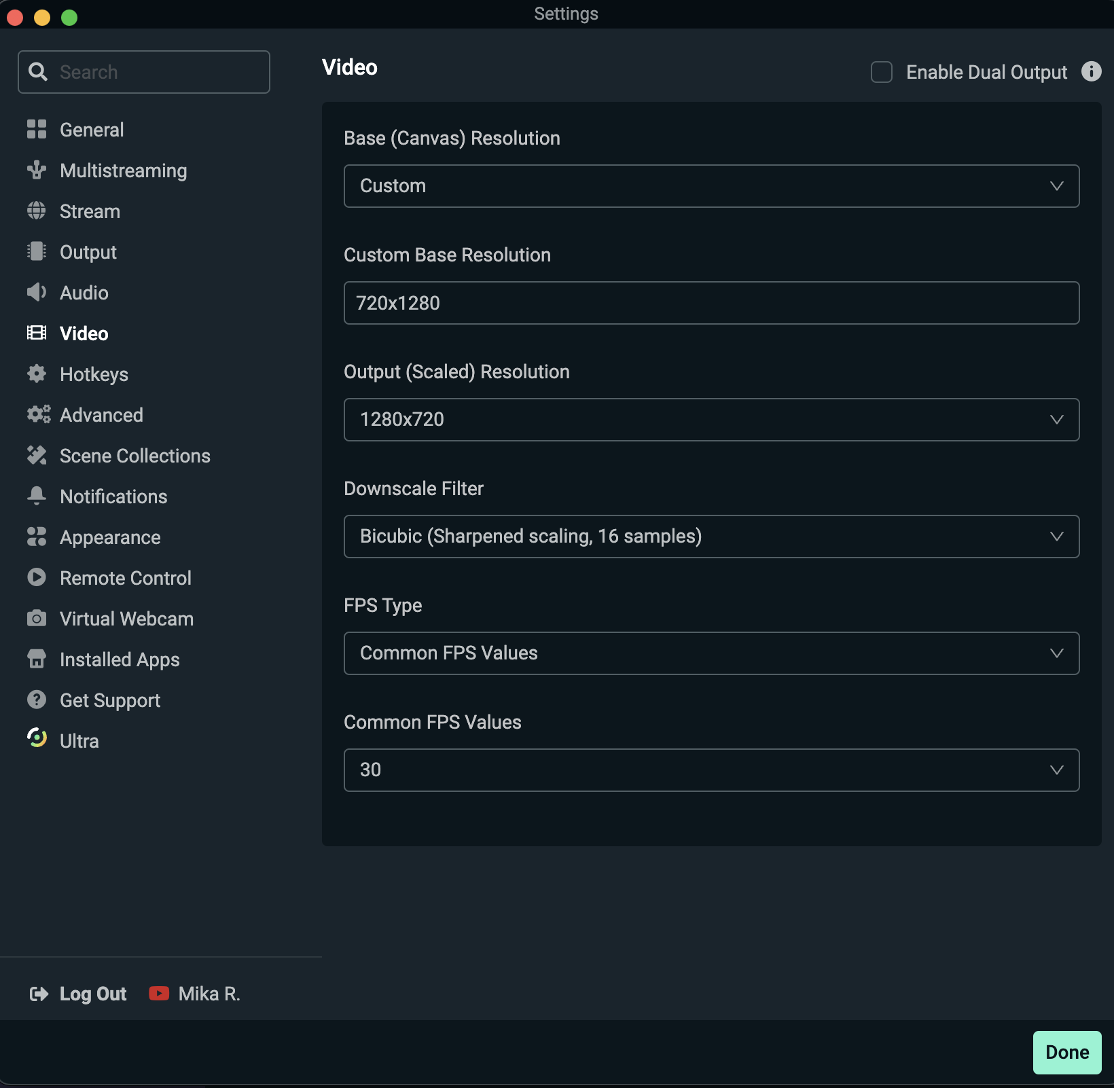
Task: Go to Installed Apps section
Action: (x=120, y=659)
